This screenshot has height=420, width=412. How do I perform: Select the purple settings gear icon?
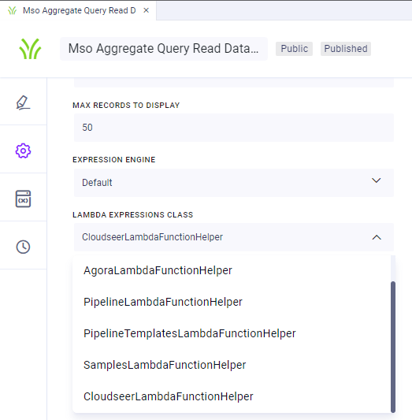23,151
